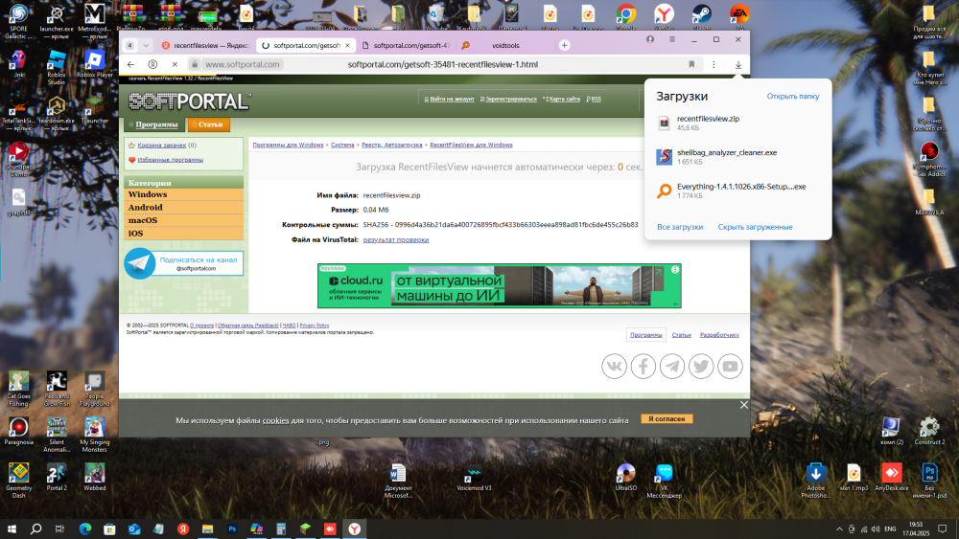Viewport: 959px width, 539px height.
Task: Open the browser downloads arrow icon
Action: tap(738, 64)
